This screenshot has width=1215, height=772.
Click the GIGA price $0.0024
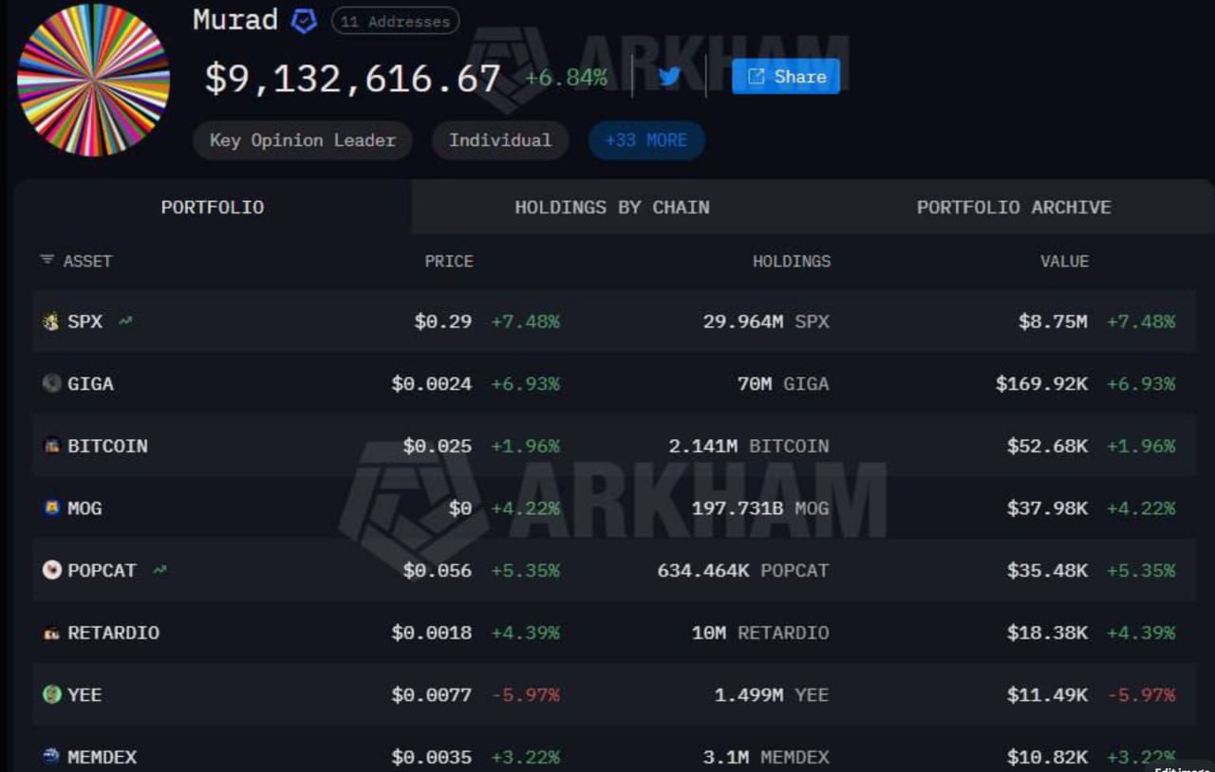pos(431,384)
